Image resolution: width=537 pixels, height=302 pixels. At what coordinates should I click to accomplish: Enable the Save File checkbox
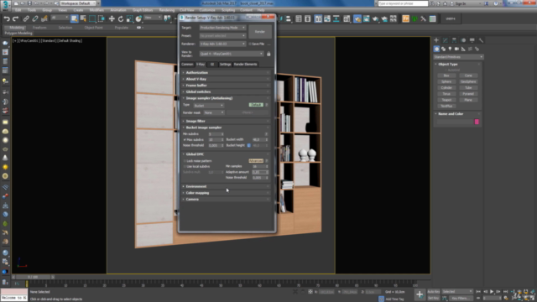click(x=250, y=44)
